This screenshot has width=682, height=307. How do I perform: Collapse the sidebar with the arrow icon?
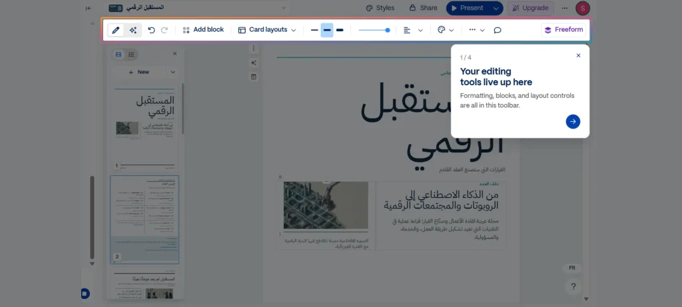tap(89, 8)
